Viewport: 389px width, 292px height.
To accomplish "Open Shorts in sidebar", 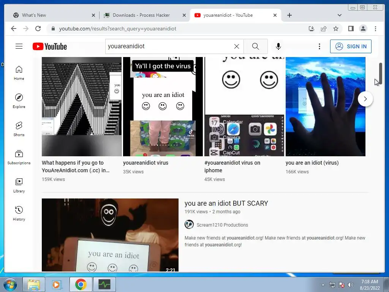I will 19,129.
